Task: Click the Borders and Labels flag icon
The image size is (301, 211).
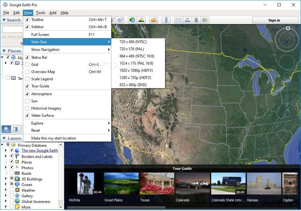Action: 17,156
